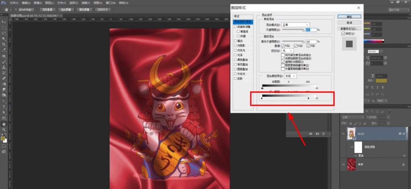Select the Lasso tool
Viewport: 411px width, 189px height.
pos(4,33)
